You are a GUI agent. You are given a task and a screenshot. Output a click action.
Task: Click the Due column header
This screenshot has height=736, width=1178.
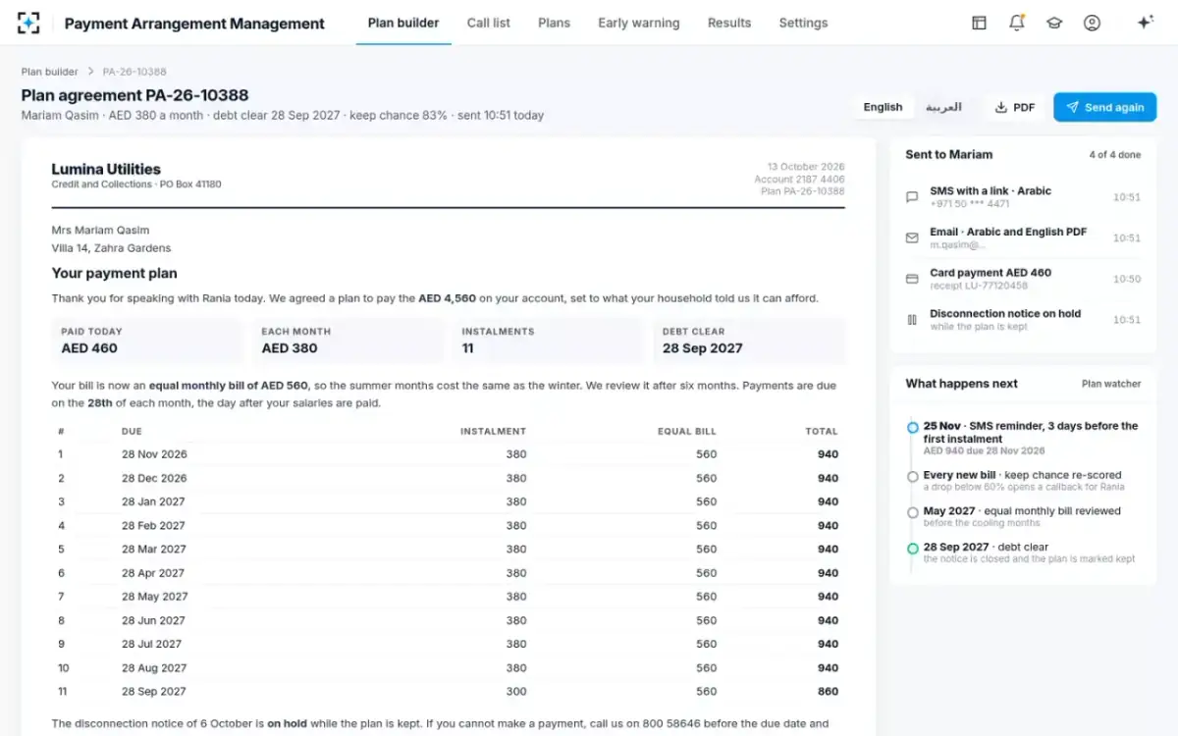pyautogui.click(x=132, y=431)
